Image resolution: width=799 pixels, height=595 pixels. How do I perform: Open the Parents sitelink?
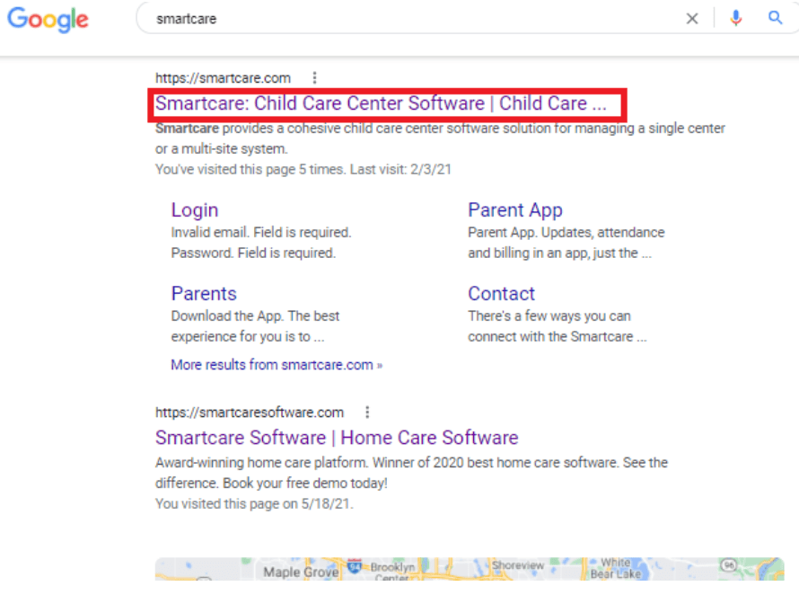coord(204,293)
